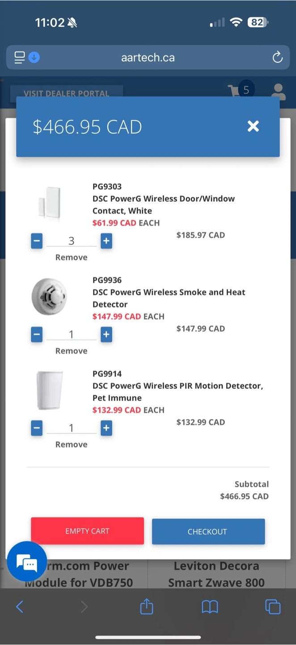Edit the PIR Motion Detector quantity field
Viewport: 296px width, 645px height.
pos(71,428)
